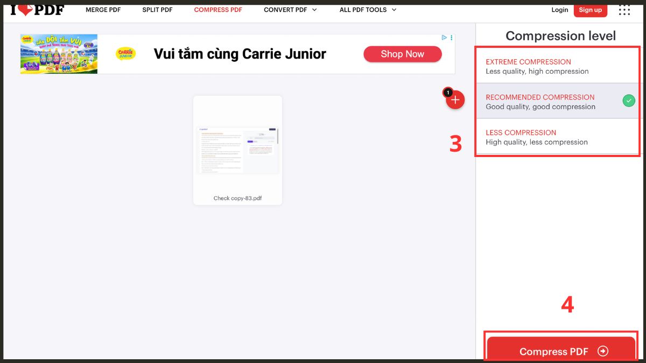Click the Sign up button
The height and width of the screenshot is (363, 646).
[x=591, y=10]
